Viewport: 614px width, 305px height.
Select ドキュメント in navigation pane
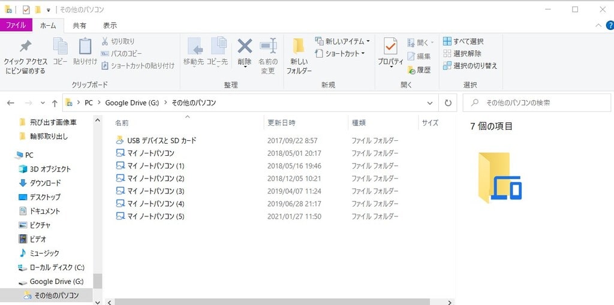tap(40, 211)
